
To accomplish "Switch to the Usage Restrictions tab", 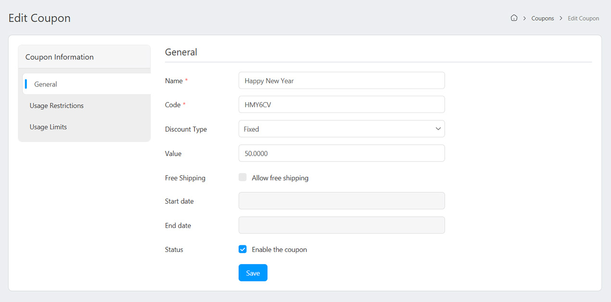I will pos(56,106).
